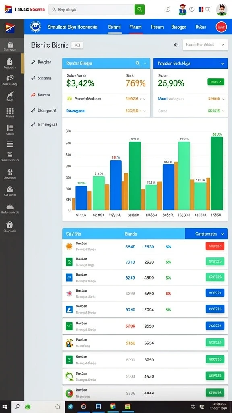
Task: Click the red circular button in blue header
Action: (x=221, y=27)
